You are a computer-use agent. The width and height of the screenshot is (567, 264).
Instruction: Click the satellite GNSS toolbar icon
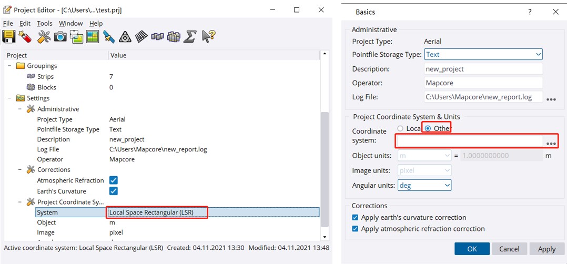click(109, 36)
